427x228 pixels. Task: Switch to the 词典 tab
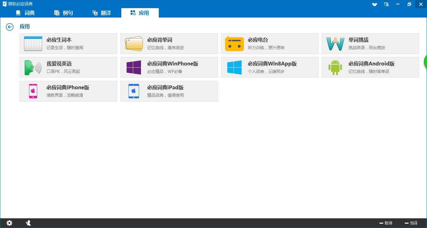(x=26, y=13)
